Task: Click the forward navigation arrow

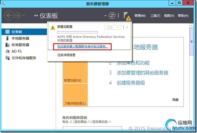Action: click(18, 16)
